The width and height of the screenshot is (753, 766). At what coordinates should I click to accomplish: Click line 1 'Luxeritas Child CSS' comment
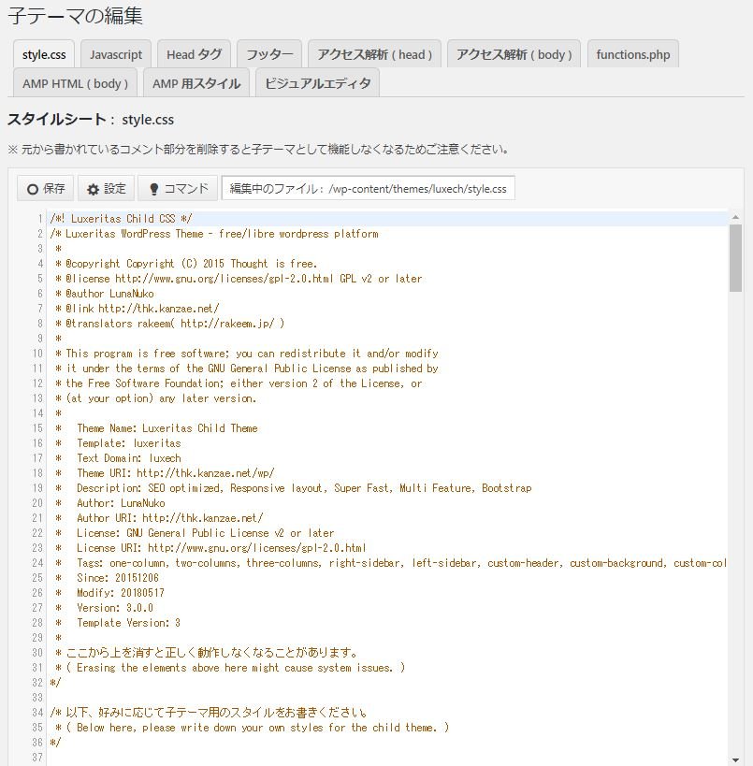122,219
